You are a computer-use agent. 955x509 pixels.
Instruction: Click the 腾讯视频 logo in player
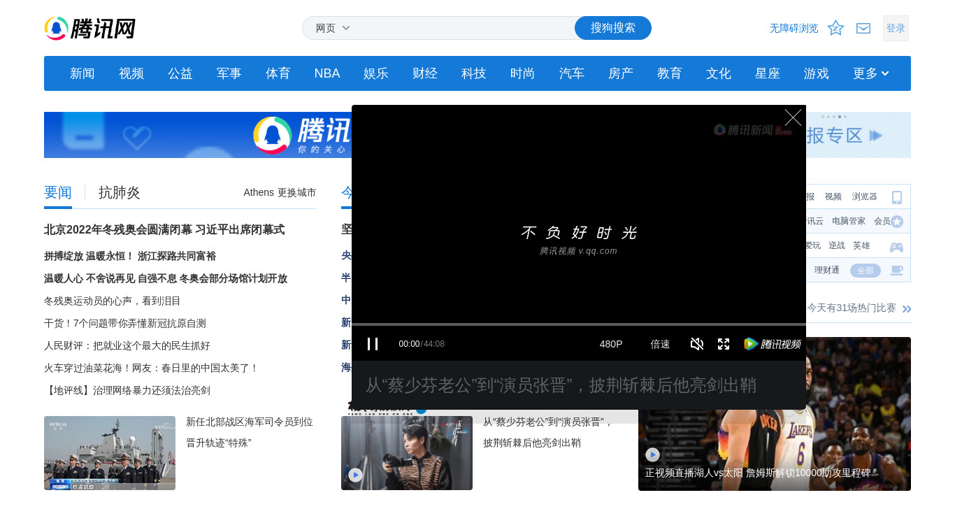tap(772, 344)
